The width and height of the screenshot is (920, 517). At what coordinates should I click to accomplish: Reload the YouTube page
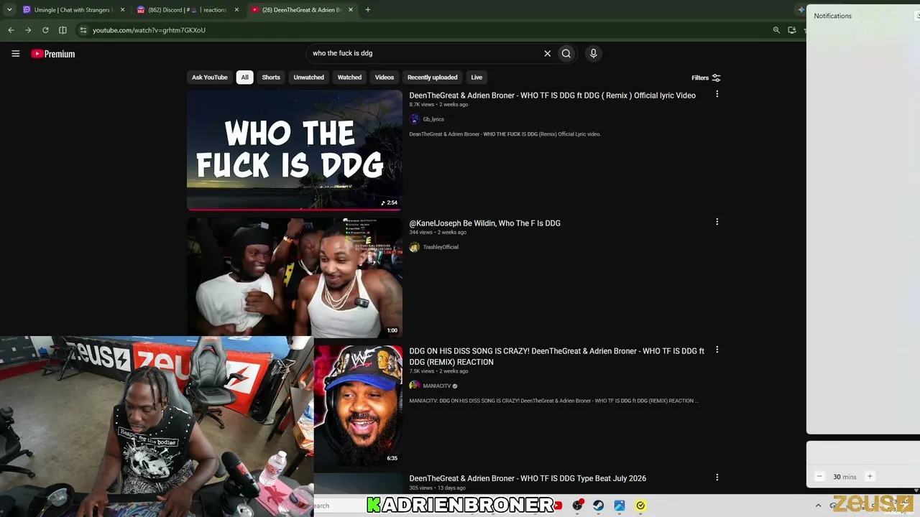[x=45, y=30]
